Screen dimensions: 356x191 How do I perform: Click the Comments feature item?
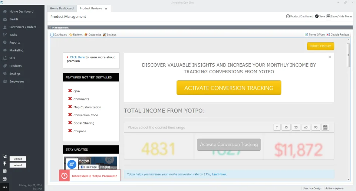pos(79,99)
